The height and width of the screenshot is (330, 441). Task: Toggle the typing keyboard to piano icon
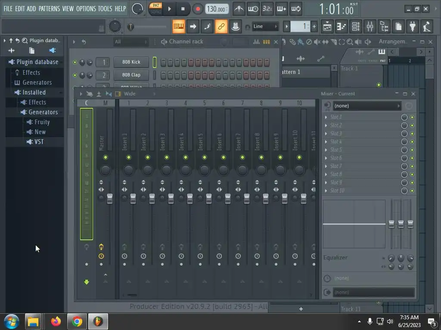pyautogui.click(x=179, y=26)
